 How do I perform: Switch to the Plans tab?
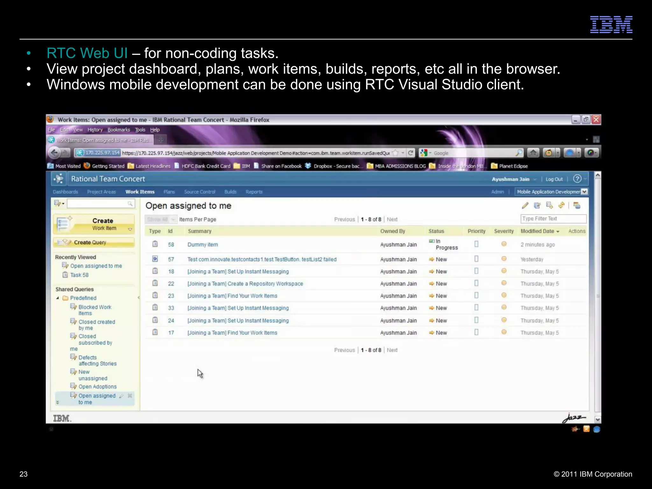pyautogui.click(x=169, y=192)
